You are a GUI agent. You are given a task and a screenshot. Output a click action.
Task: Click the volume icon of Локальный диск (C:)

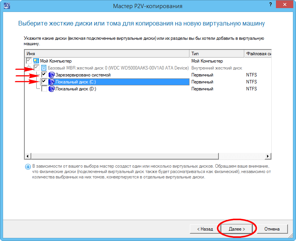click(52, 82)
